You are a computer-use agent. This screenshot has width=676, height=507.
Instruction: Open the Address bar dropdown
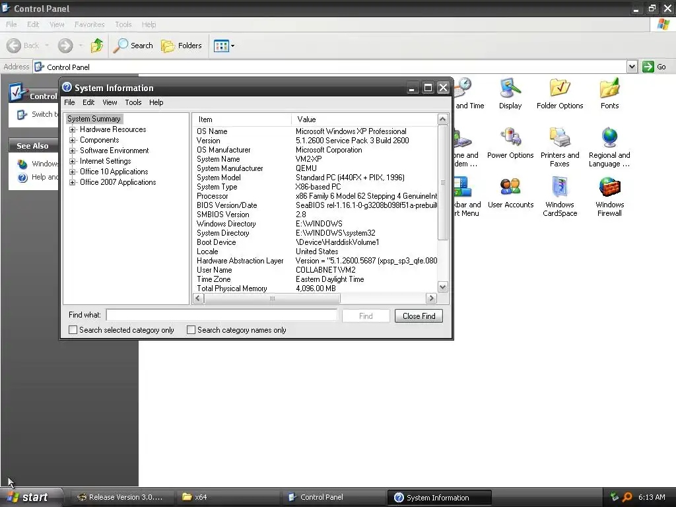(x=632, y=67)
